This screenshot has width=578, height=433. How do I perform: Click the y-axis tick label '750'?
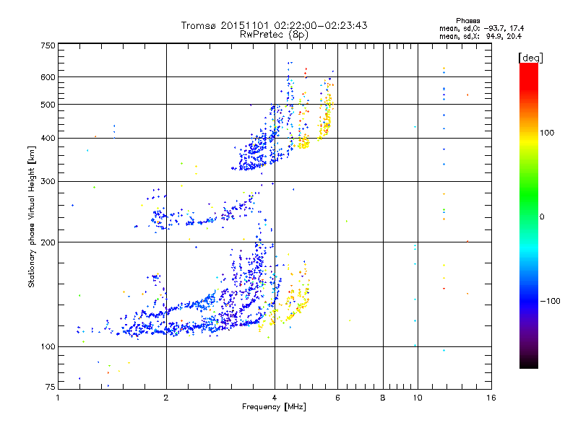click(48, 45)
